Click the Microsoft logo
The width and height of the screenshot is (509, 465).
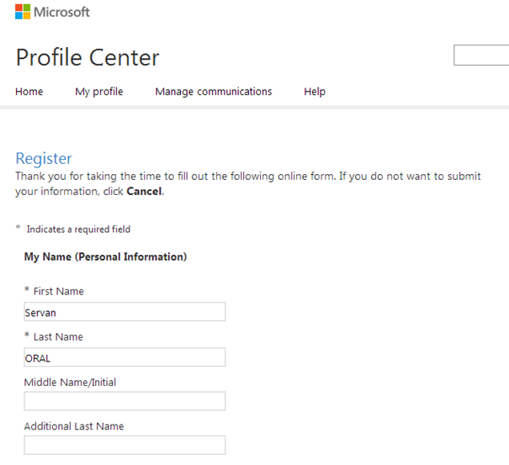pos(52,12)
